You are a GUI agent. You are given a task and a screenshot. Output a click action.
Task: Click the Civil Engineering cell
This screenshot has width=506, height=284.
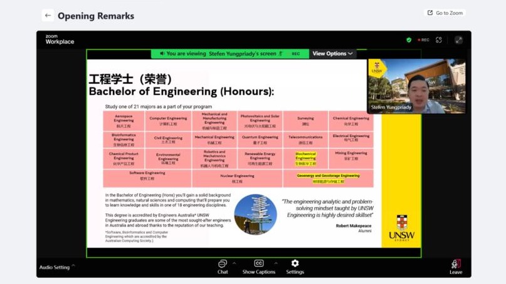coord(168,139)
